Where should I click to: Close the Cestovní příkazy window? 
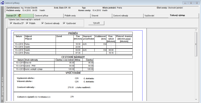point(197,3)
